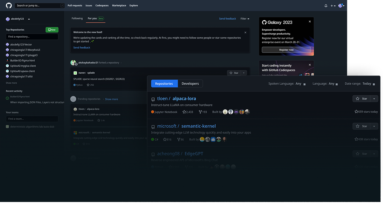Viewport: 383px width, 205px height.
Task: Switch to the Developers tab
Action: [190, 83]
